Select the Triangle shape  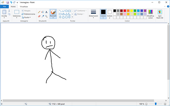[x=66, y=14]
